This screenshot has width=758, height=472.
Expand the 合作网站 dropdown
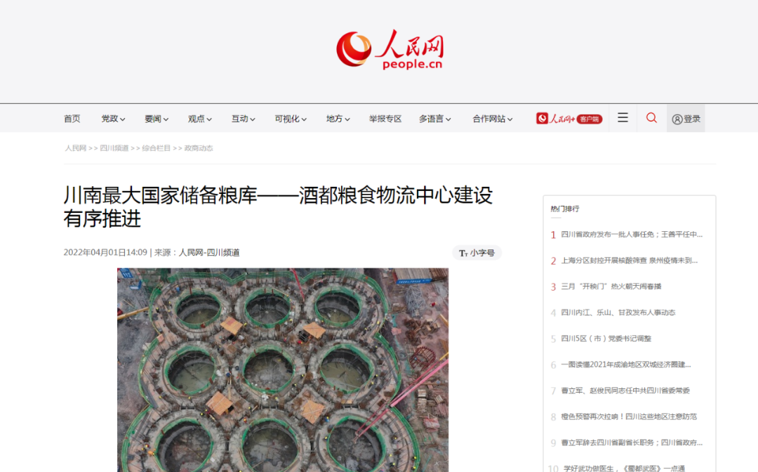(x=493, y=119)
